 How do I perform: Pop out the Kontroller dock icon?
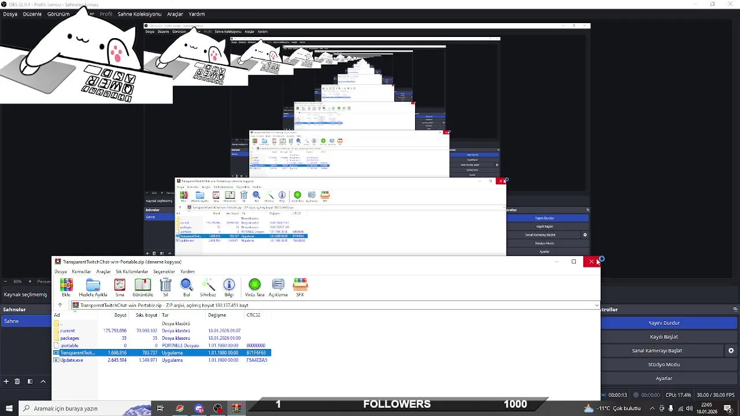point(734,310)
